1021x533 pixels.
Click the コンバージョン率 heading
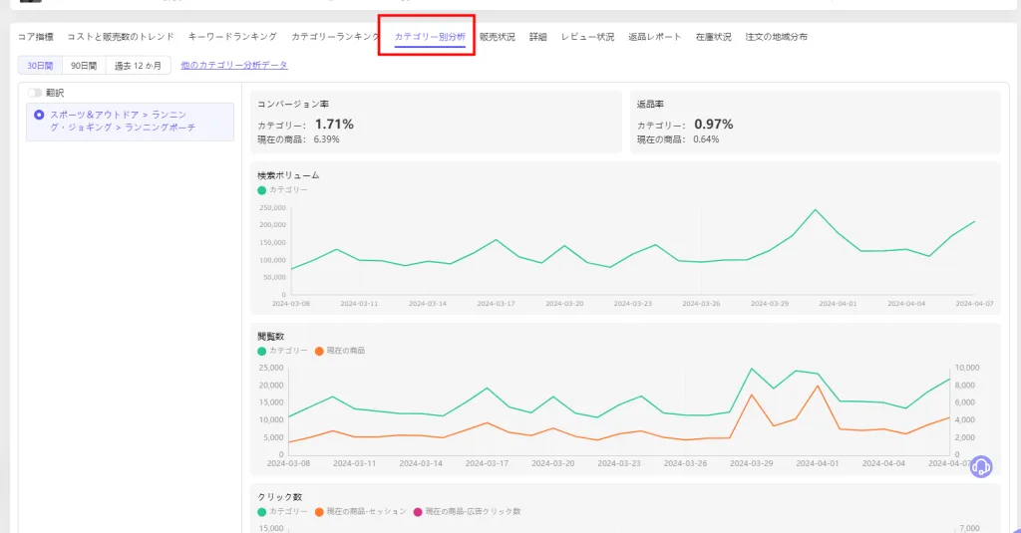click(x=292, y=105)
